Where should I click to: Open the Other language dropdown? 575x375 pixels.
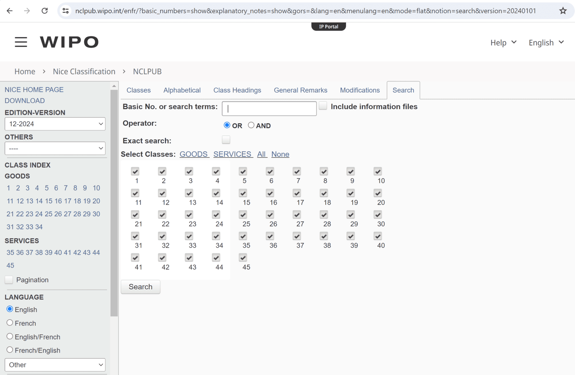[x=55, y=365]
